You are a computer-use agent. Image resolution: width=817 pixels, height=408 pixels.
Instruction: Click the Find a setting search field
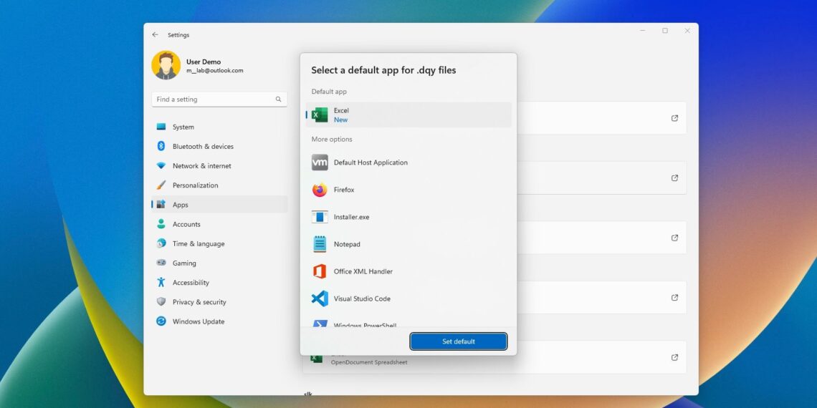click(x=219, y=99)
